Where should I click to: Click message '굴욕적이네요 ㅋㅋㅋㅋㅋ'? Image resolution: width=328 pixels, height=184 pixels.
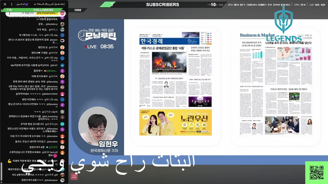pyautogui.click(x=28, y=94)
